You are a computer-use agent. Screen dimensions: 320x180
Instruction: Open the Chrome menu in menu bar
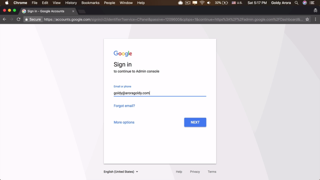coord(20,3)
